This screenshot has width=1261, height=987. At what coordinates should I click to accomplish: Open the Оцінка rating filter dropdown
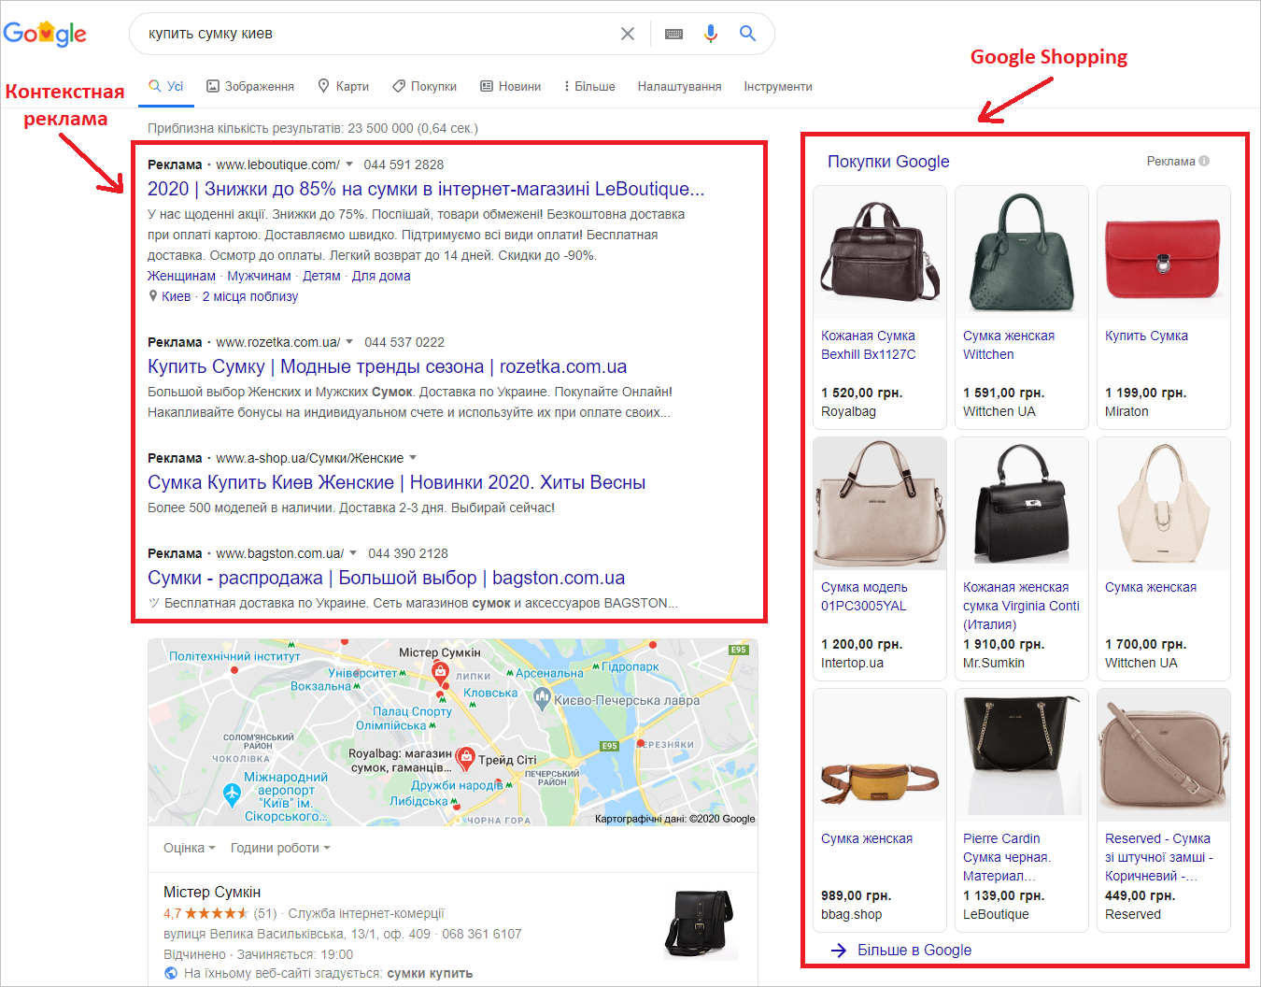[x=189, y=848]
